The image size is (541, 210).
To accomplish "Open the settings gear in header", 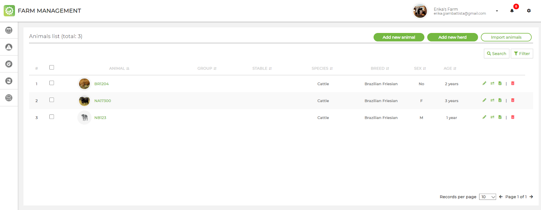I will (529, 11).
